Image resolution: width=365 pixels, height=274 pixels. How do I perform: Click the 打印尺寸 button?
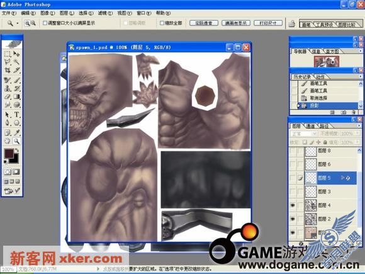tap(268, 23)
